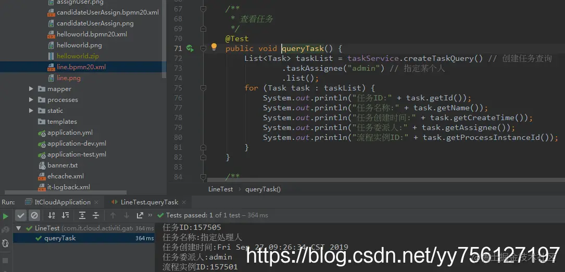The height and width of the screenshot is (272, 565).
Task: Fold the comment starting at line 84
Action: pyautogui.click(x=203, y=177)
